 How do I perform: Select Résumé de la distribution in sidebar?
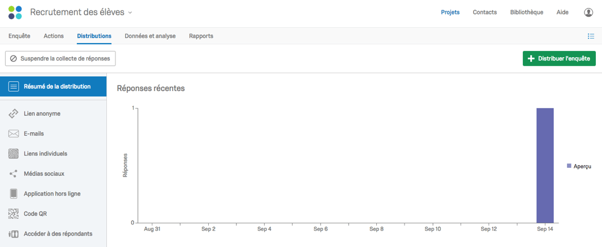[53, 86]
